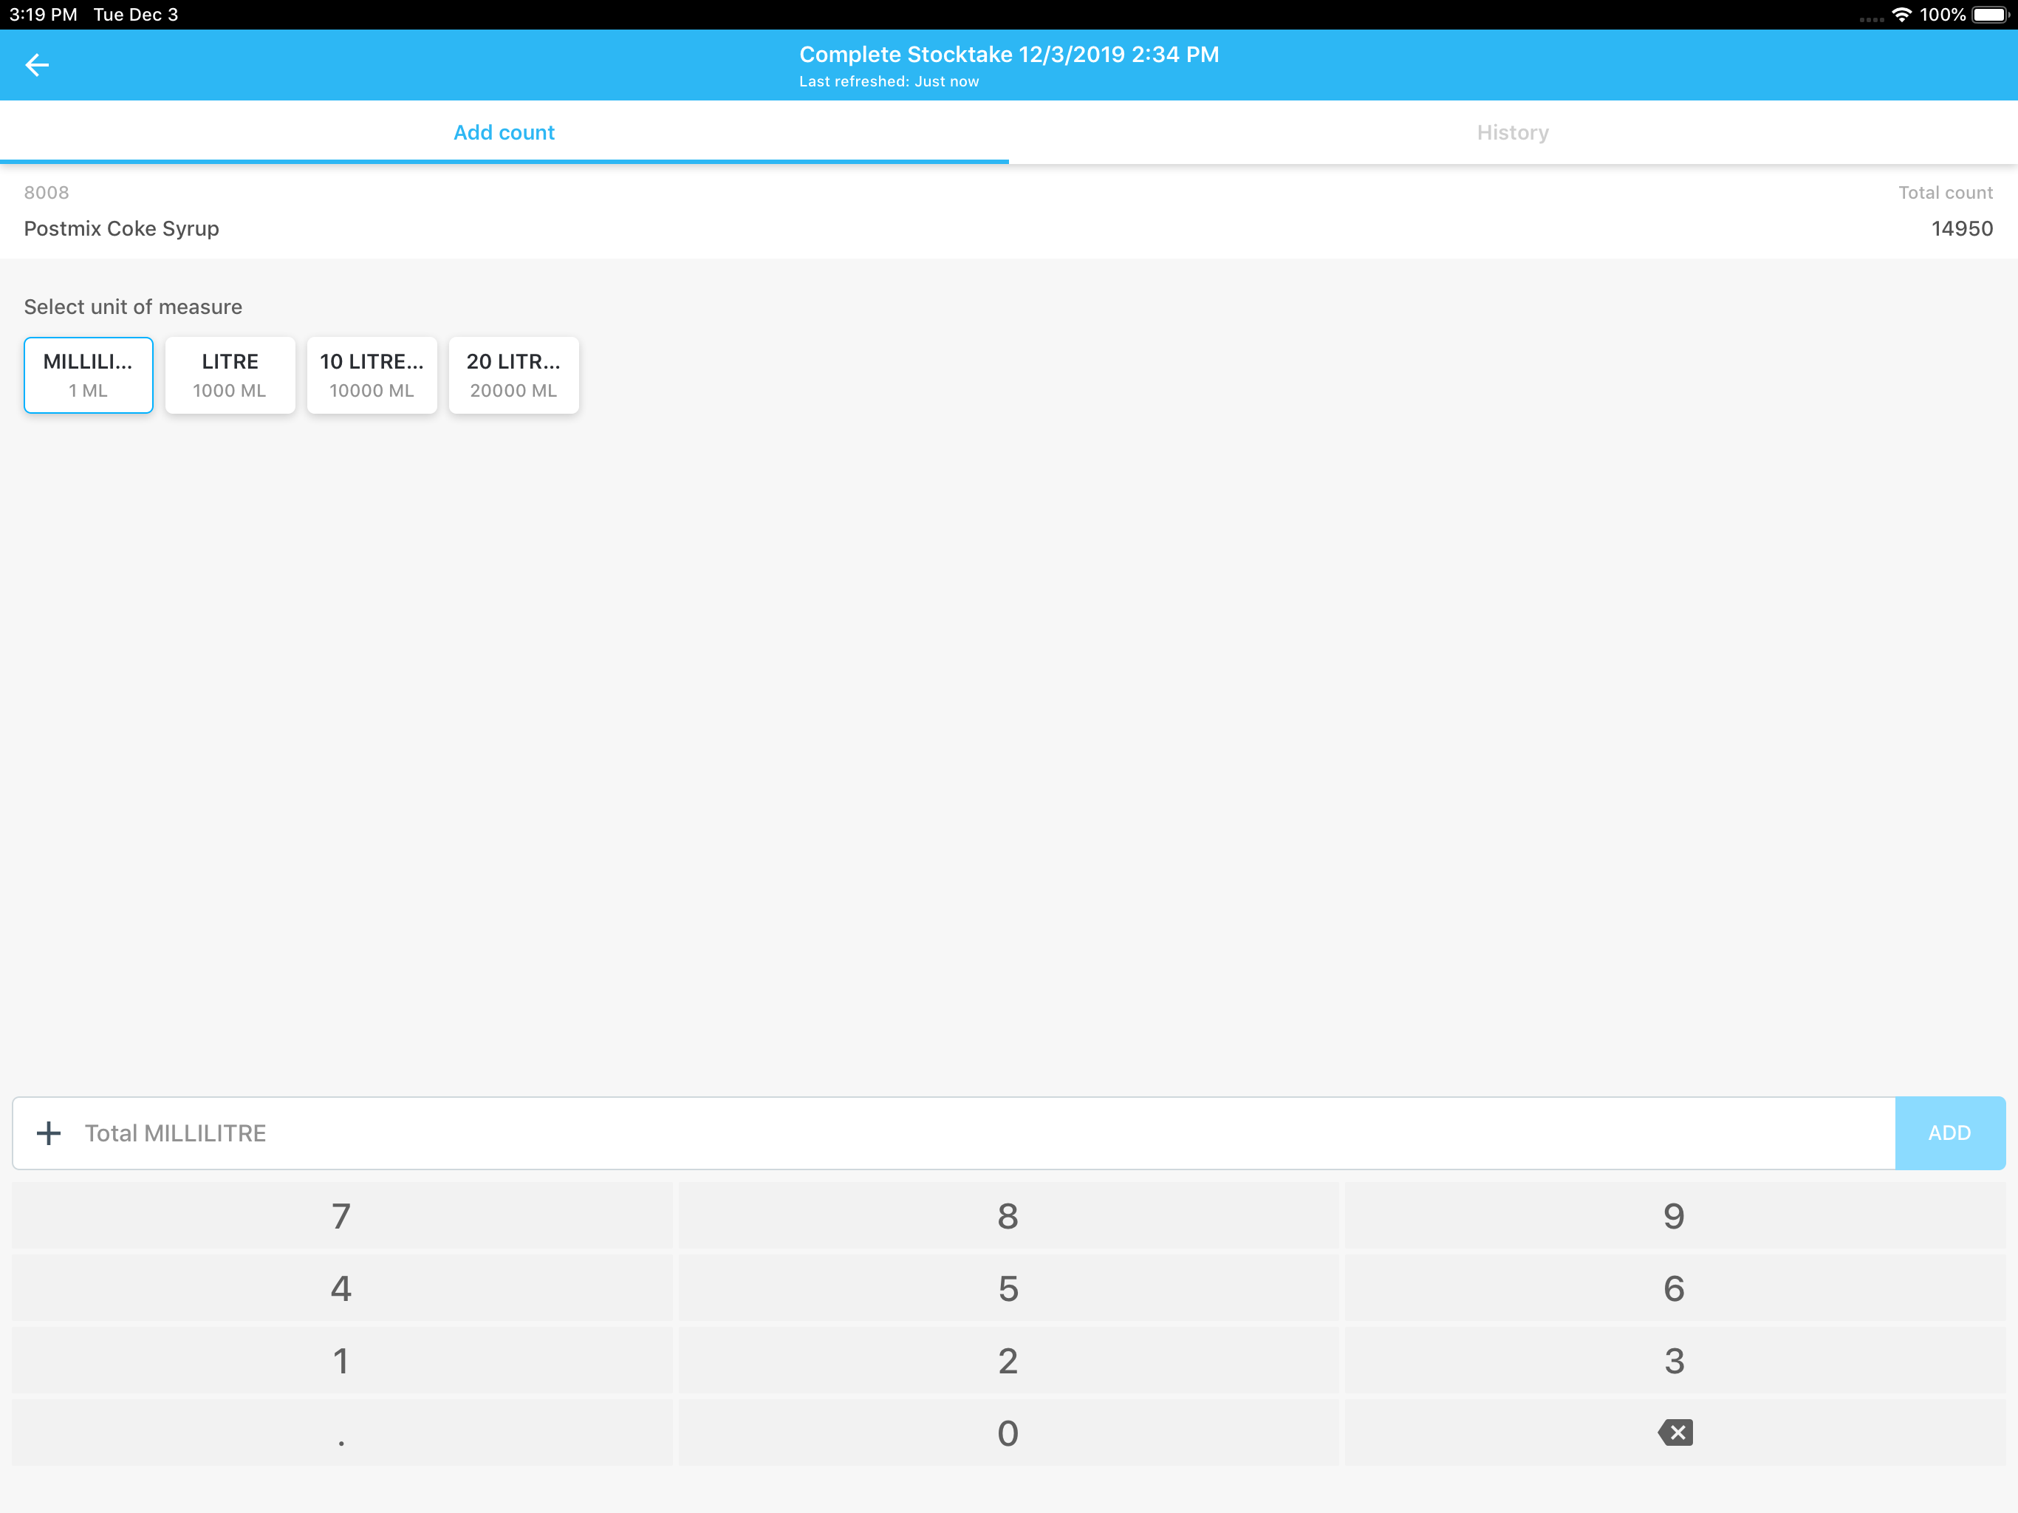Tap keypad number 9
Image resolution: width=2018 pixels, height=1513 pixels.
pyautogui.click(x=1675, y=1215)
